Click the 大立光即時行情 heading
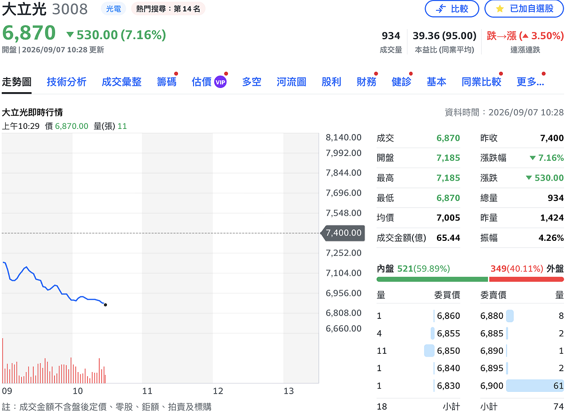The image size is (565, 413). pos(32,112)
